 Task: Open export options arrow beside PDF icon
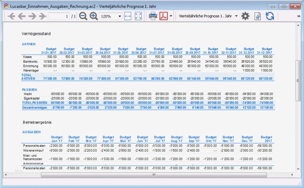(x=171, y=16)
